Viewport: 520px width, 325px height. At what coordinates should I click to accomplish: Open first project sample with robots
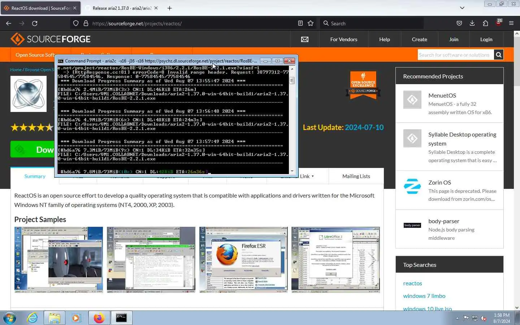click(x=58, y=259)
